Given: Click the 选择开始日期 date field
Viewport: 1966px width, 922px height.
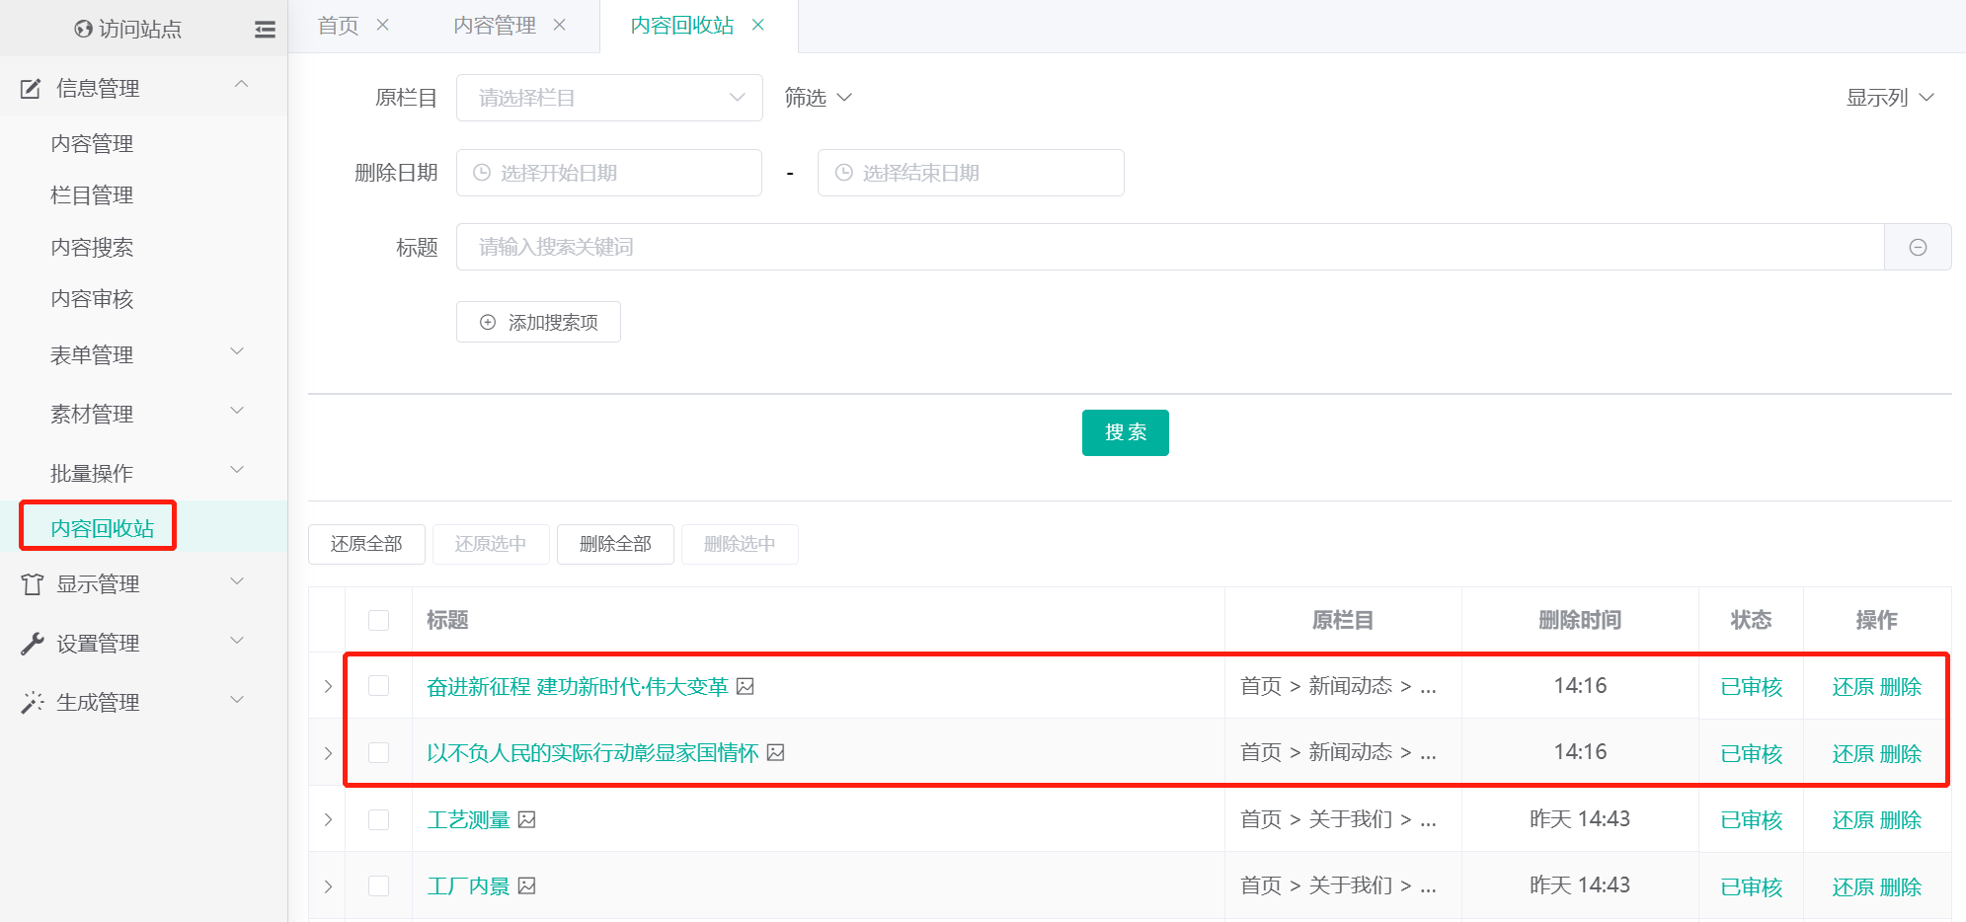Looking at the screenshot, I should pyautogui.click(x=608, y=173).
